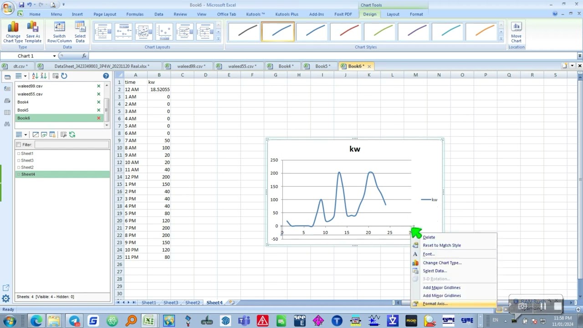583x328 pixels.
Task: Switch to Sheet2 worksheet tab
Action: [x=192, y=302]
